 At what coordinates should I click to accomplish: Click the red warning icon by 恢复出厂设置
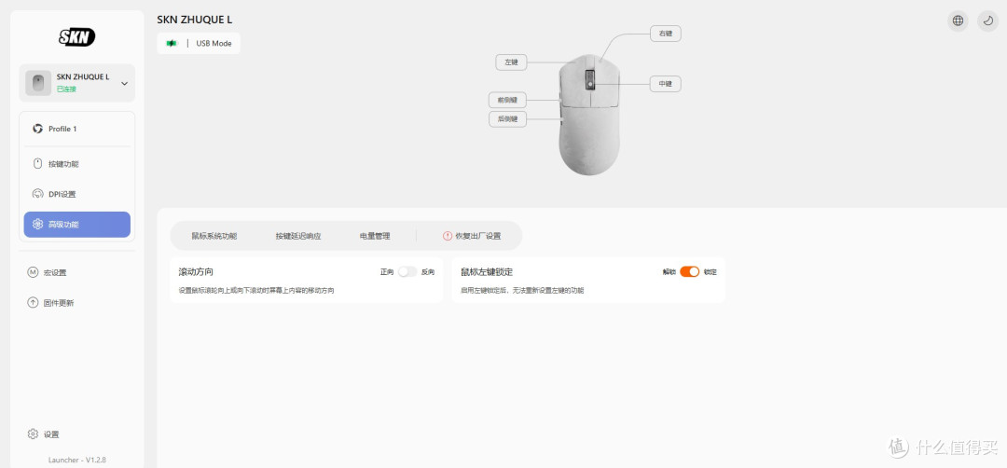tap(448, 236)
